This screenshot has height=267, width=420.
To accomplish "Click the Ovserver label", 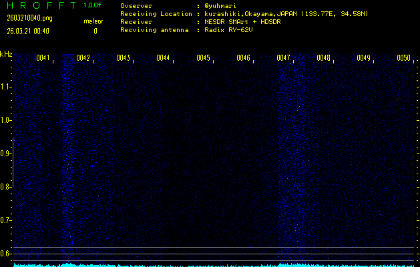I will (136, 6).
